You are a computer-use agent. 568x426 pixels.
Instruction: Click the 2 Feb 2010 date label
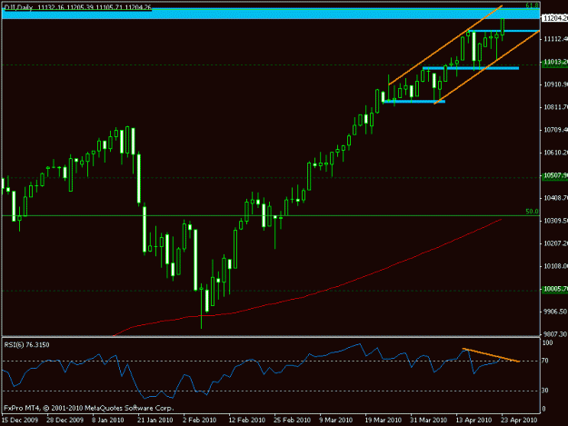(200, 421)
